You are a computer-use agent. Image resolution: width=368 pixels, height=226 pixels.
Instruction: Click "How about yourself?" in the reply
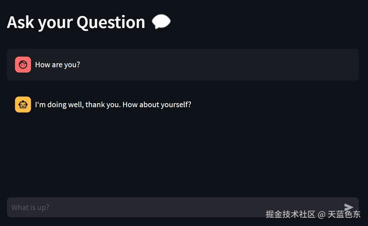coord(157,105)
